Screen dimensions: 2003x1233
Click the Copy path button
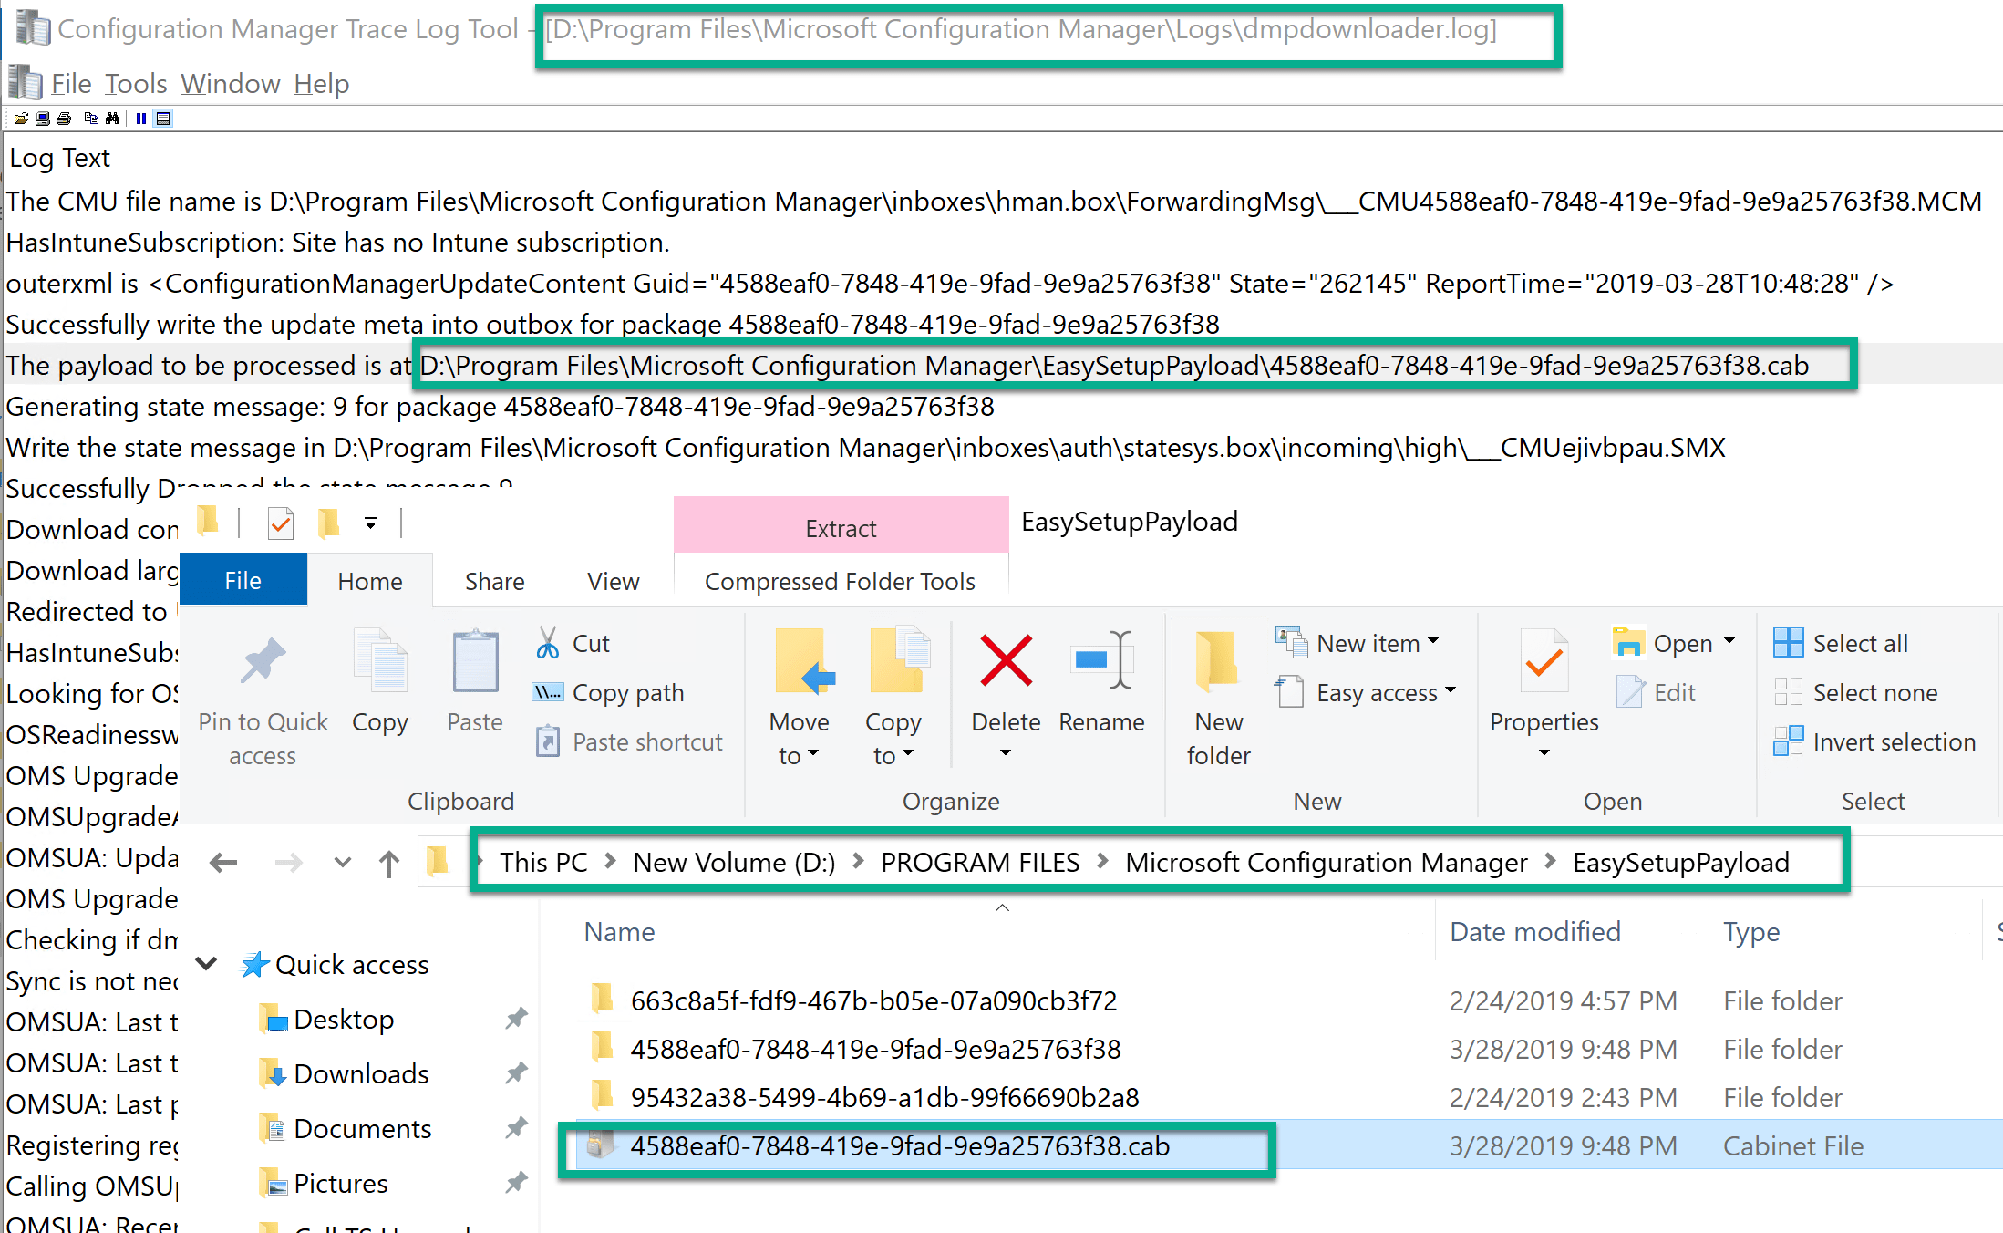627,692
